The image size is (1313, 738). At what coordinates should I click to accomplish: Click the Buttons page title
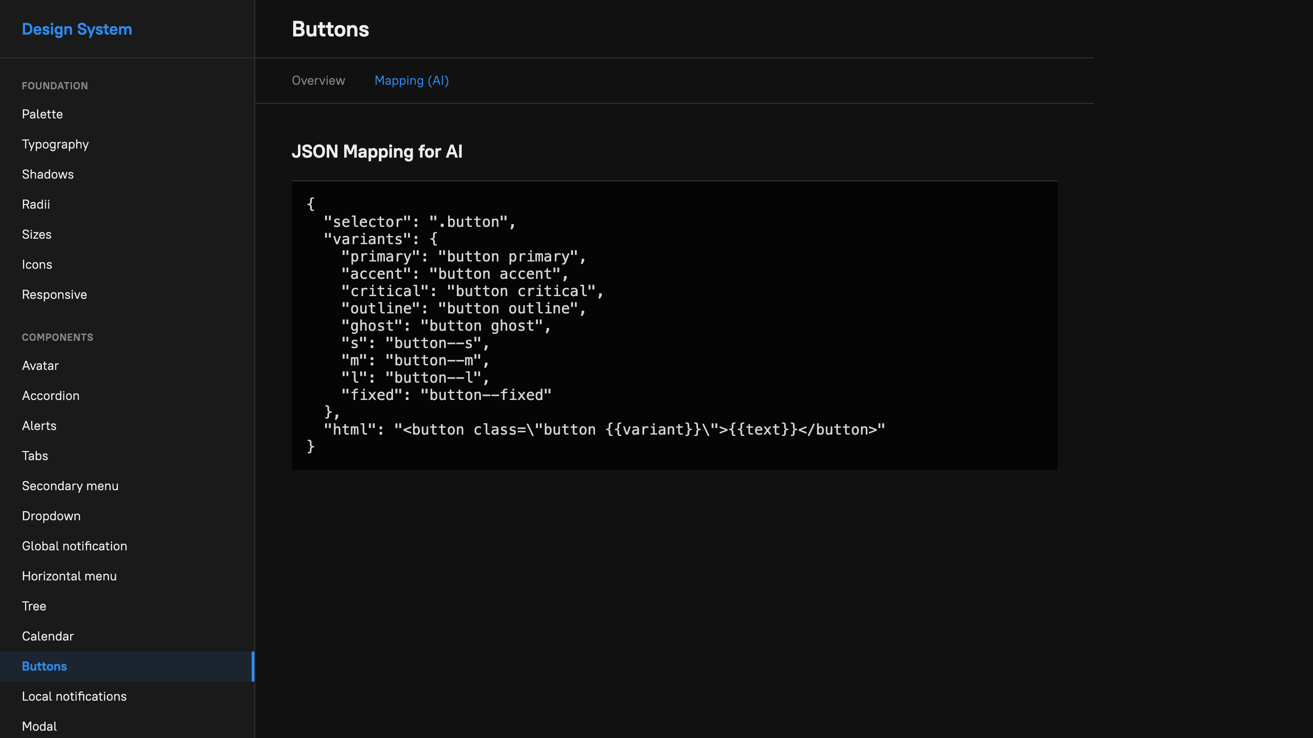coord(330,29)
